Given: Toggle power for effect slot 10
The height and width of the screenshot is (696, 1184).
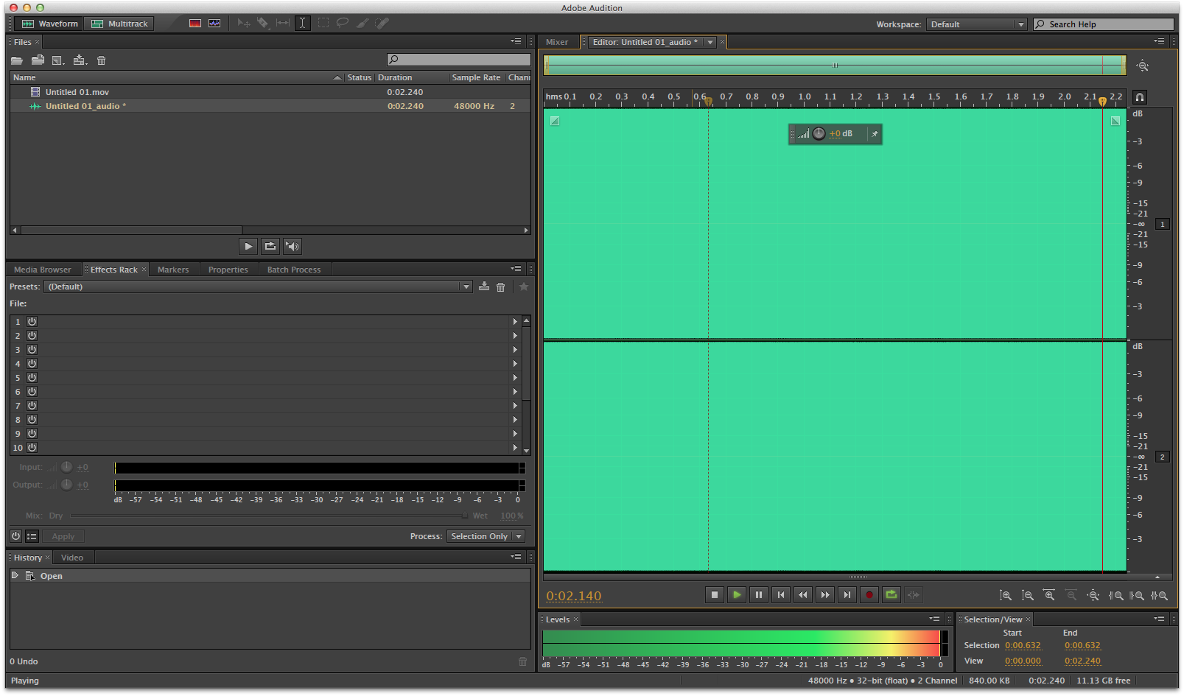Looking at the screenshot, I should 32,448.
